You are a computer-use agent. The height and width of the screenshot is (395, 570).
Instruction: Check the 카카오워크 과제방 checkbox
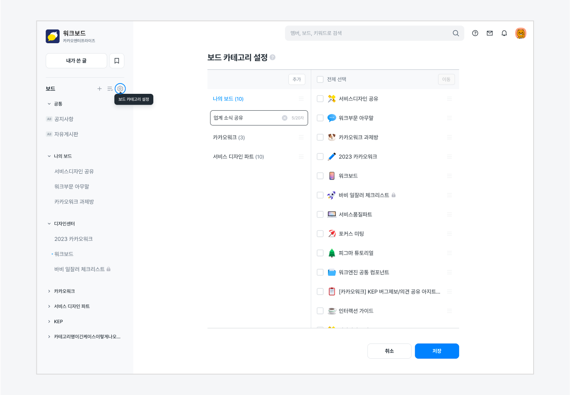(x=320, y=137)
